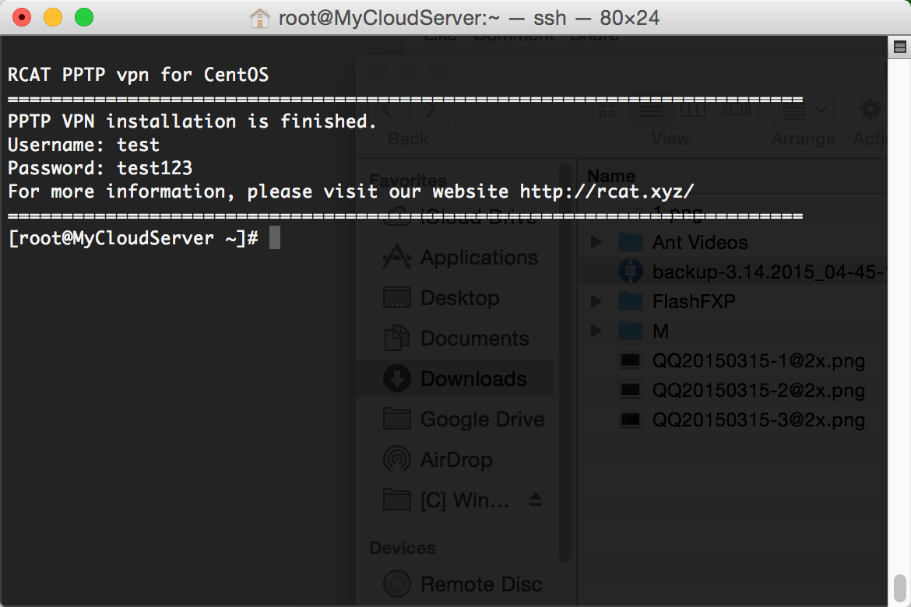The width and height of the screenshot is (911, 607).
Task: Expand the Ant Videos folder
Action: 596,242
